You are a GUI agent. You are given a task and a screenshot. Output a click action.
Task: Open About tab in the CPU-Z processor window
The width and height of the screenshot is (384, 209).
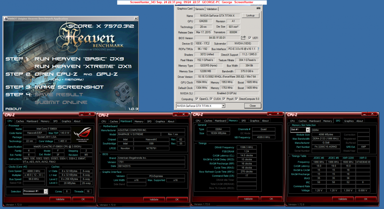(77, 121)
